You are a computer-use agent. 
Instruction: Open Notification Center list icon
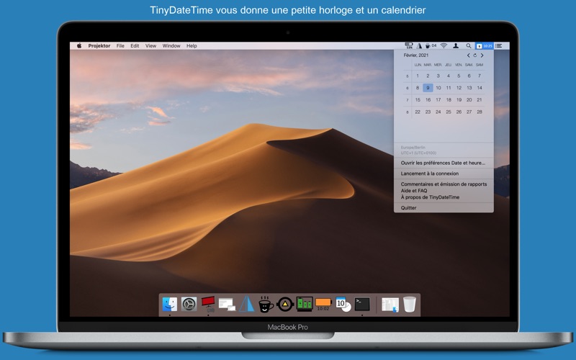pos(498,46)
